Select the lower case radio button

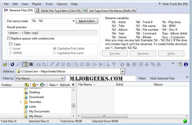[11, 48]
